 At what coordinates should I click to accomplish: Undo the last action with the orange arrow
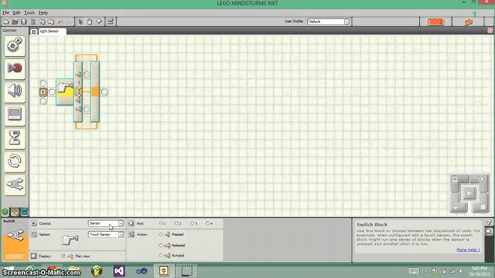pyautogui.click(x=60, y=22)
